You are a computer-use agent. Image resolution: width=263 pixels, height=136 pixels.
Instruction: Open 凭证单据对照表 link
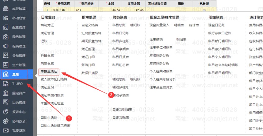pos(52,95)
